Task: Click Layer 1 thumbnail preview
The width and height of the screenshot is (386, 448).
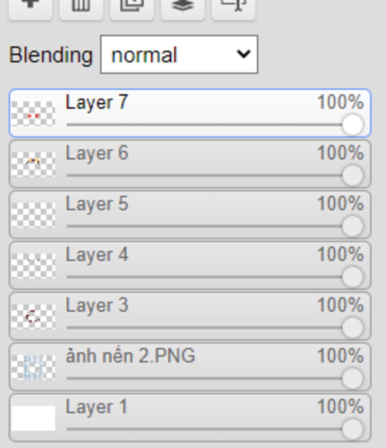Action: click(33, 418)
